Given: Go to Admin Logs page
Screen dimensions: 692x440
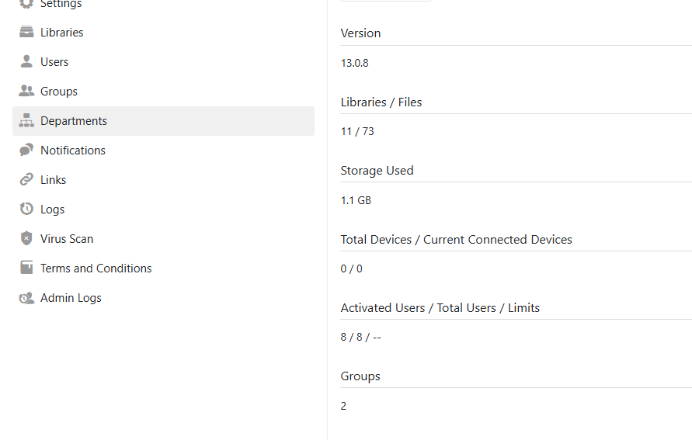Looking at the screenshot, I should (x=163, y=297).
